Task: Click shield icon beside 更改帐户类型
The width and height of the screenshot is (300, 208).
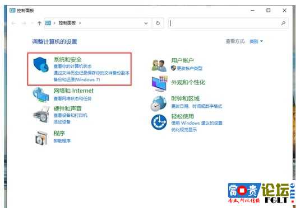Action: pos(173,68)
